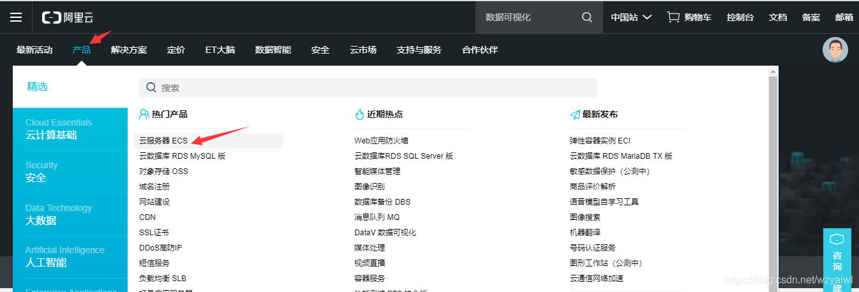This screenshot has height=292, width=859.
Task: Open CDN product link
Action: click(147, 217)
